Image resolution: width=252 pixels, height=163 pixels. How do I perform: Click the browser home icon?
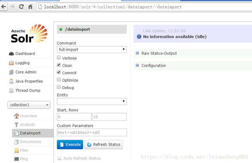pos(30,7)
